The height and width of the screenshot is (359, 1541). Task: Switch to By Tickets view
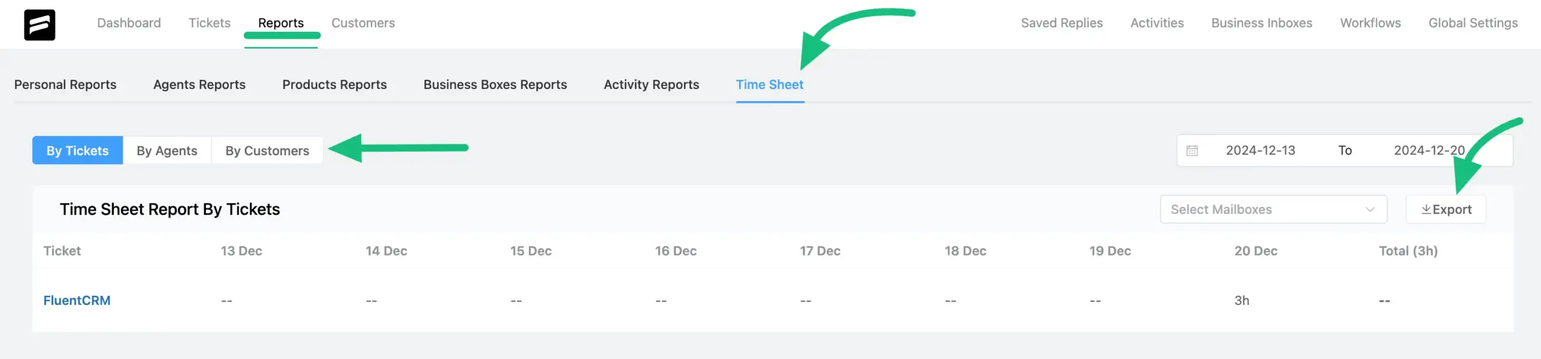click(78, 150)
